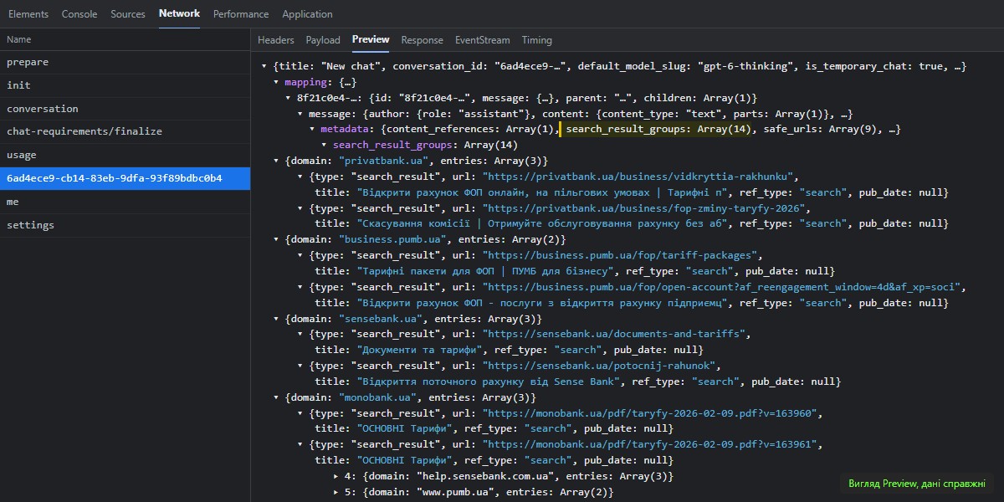Screen dimensions: 1004x502
Task: Open the 'usage' request
Action: click(125, 155)
